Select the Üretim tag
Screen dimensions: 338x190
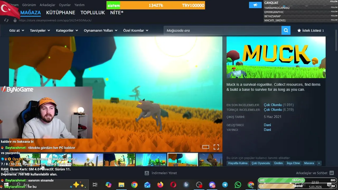click(278, 163)
